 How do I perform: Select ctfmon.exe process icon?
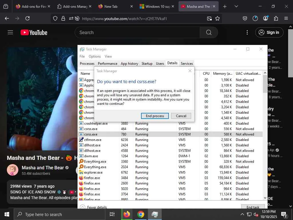click(x=81, y=140)
